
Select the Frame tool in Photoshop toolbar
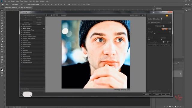click(2, 23)
